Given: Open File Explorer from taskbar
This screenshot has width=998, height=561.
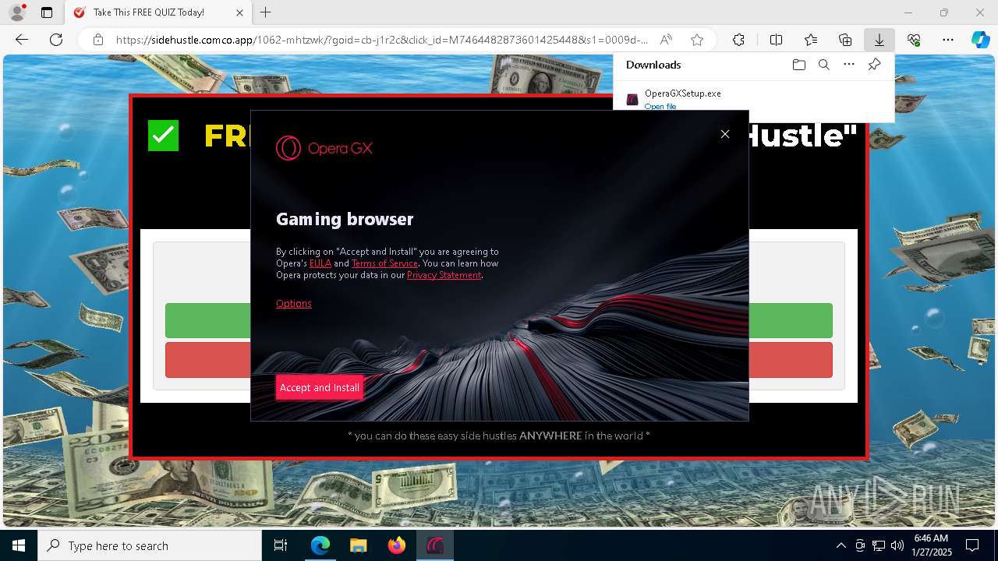Looking at the screenshot, I should point(359,545).
